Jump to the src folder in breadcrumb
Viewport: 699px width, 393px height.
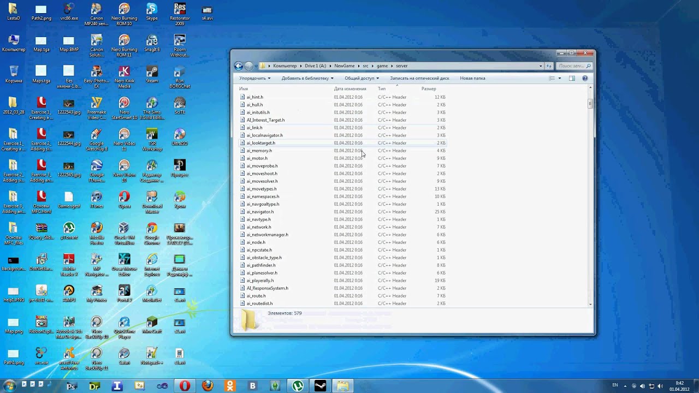(366, 66)
